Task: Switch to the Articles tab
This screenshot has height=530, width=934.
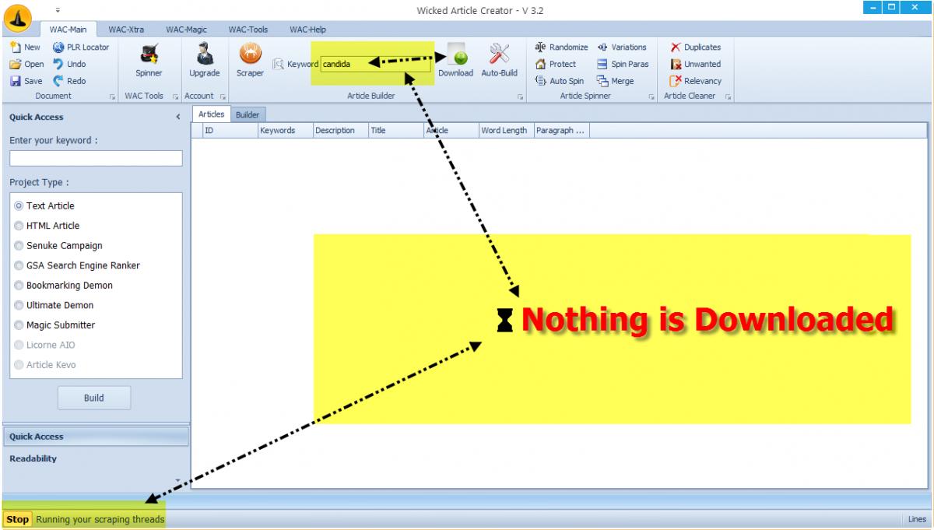Action: (x=211, y=114)
